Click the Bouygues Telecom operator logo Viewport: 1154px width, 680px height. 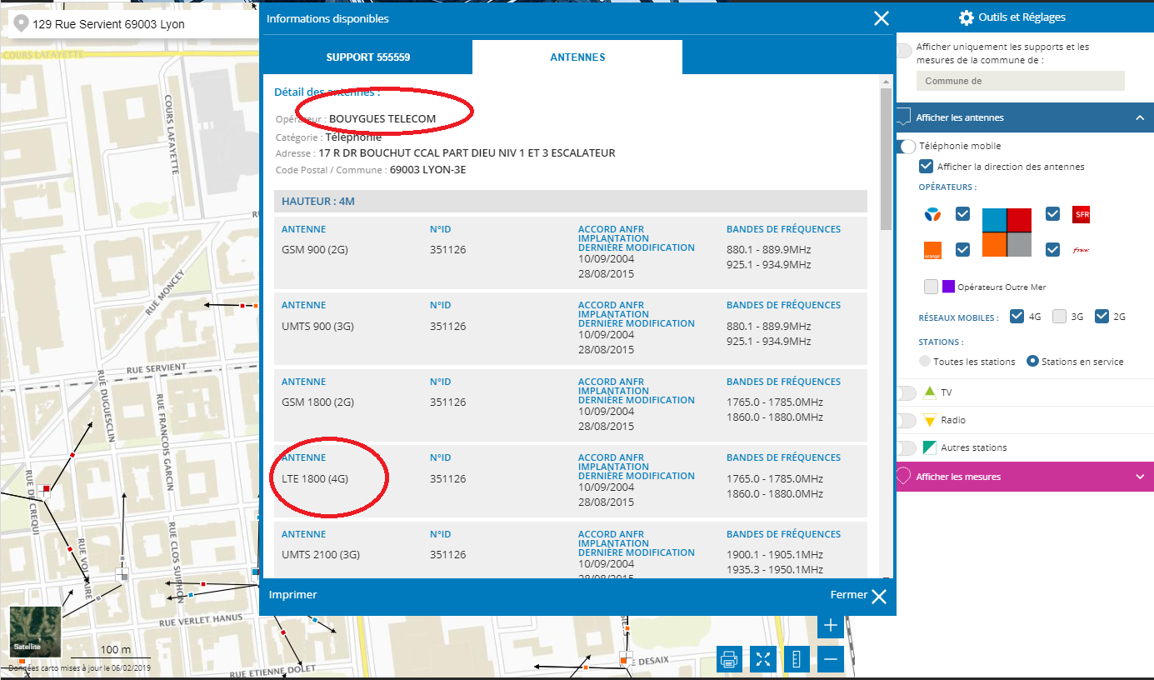932,215
